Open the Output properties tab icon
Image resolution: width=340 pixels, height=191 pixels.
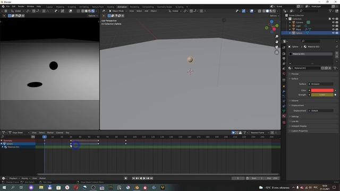284,59
